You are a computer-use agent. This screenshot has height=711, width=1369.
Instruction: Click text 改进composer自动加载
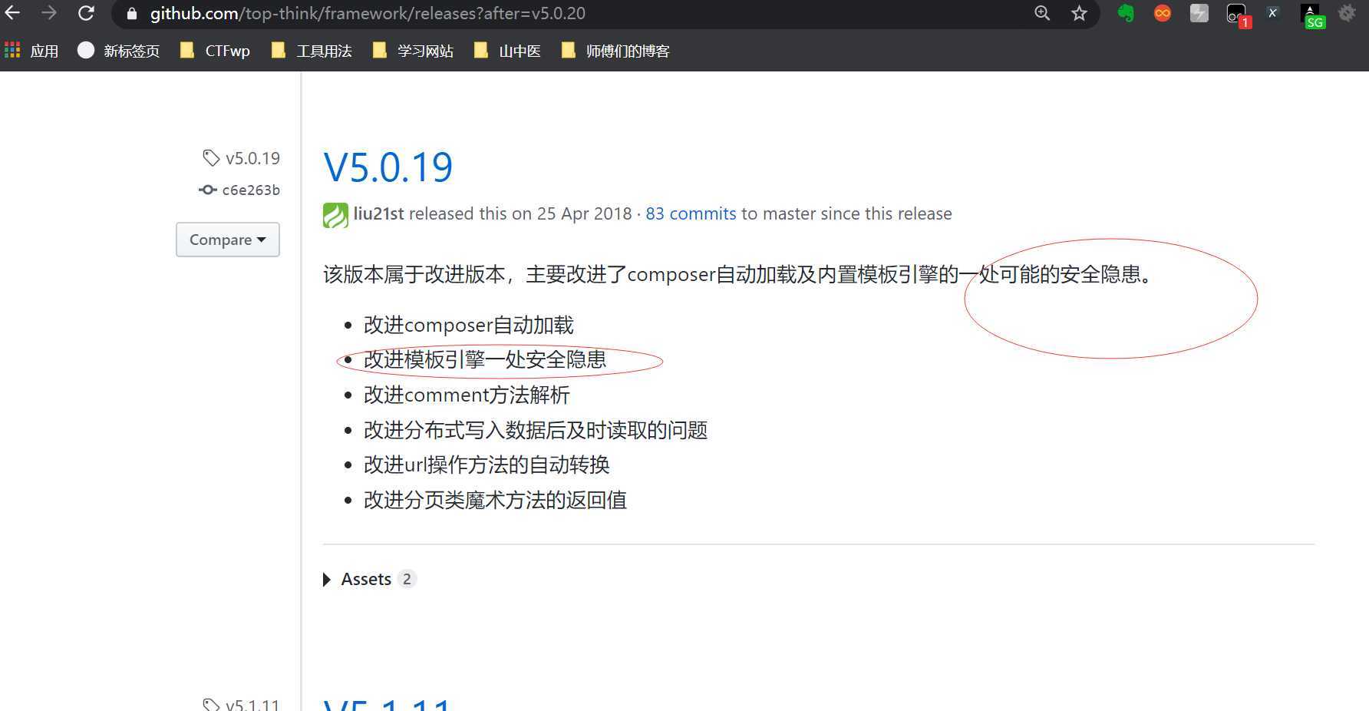(x=468, y=325)
